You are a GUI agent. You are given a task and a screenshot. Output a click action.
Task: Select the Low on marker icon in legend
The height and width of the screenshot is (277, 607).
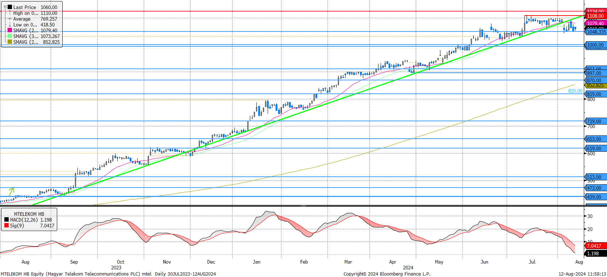[x=10, y=25]
